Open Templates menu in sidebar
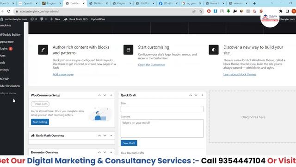This screenshot has width=296, height=167. pyautogui.click(x=6, y=26)
